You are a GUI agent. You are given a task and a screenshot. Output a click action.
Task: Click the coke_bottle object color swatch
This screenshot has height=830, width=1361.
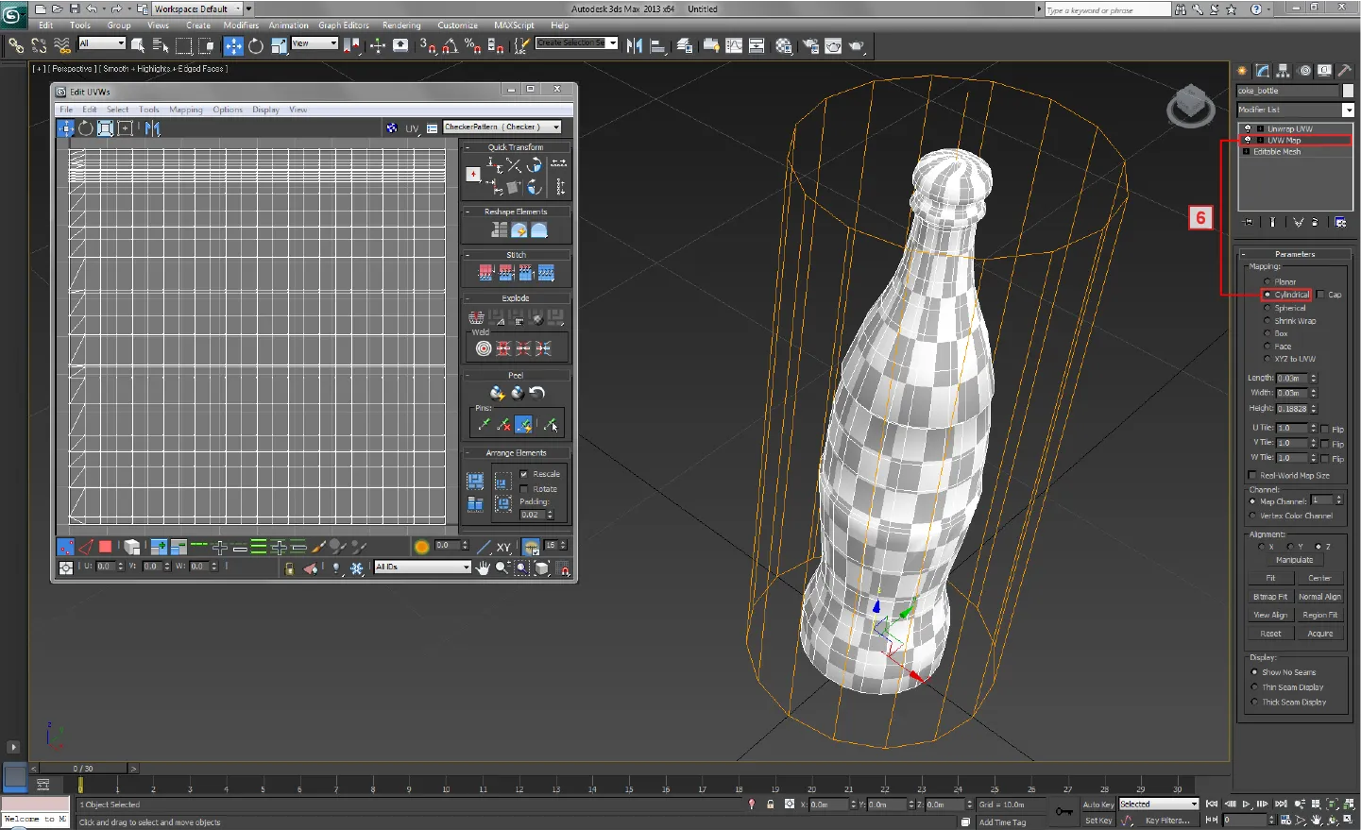click(x=1348, y=91)
